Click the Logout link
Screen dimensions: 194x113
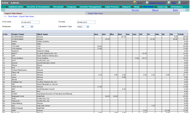tap(184, 3)
